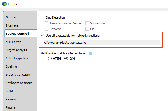168x111 pixels.
Task: Uncheck Use git executable for network functions
Action: [42, 35]
